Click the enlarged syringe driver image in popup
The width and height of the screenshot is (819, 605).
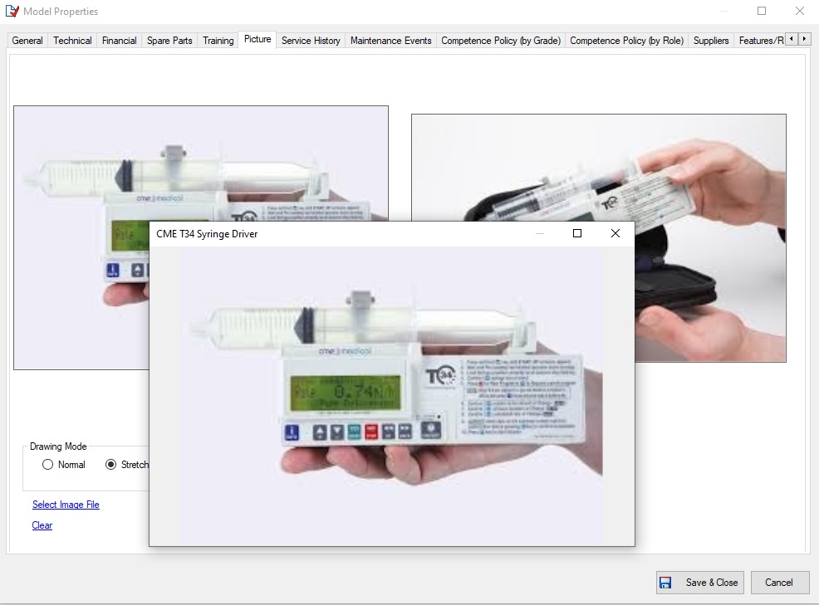pyautogui.click(x=392, y=396)
